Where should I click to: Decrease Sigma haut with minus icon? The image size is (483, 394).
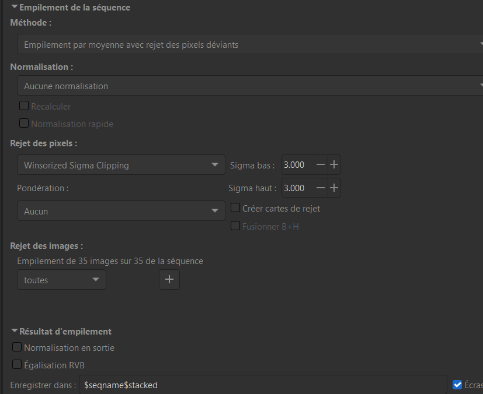(x=321, y=188)
